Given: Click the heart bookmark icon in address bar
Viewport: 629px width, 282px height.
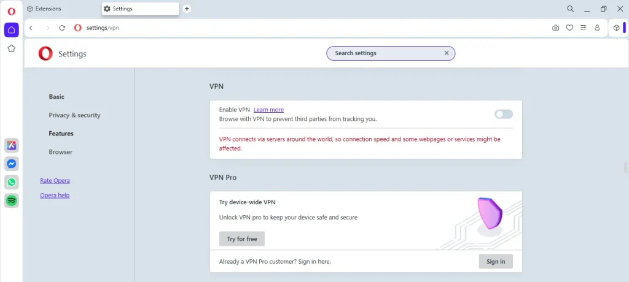Looking at the screenshot, I should 569,28.
